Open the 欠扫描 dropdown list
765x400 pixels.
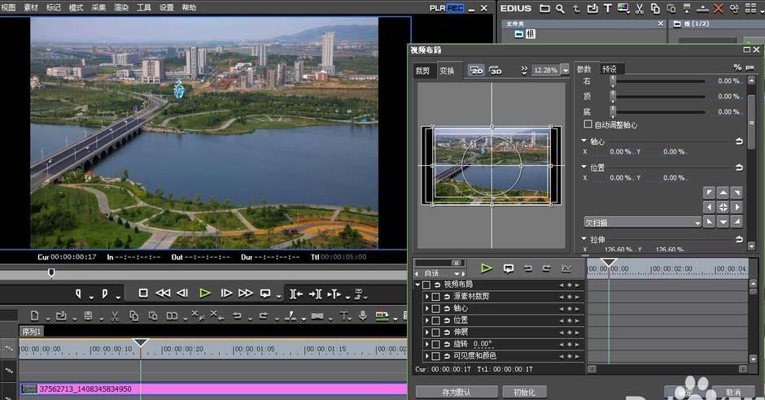(697, 222)
